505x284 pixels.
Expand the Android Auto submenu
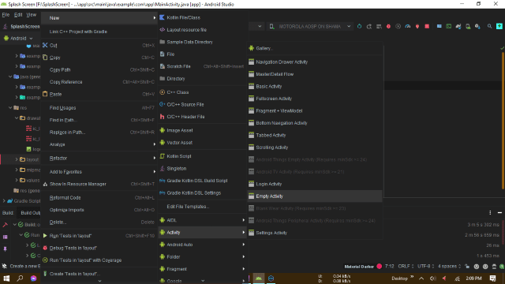pos(202,245)
